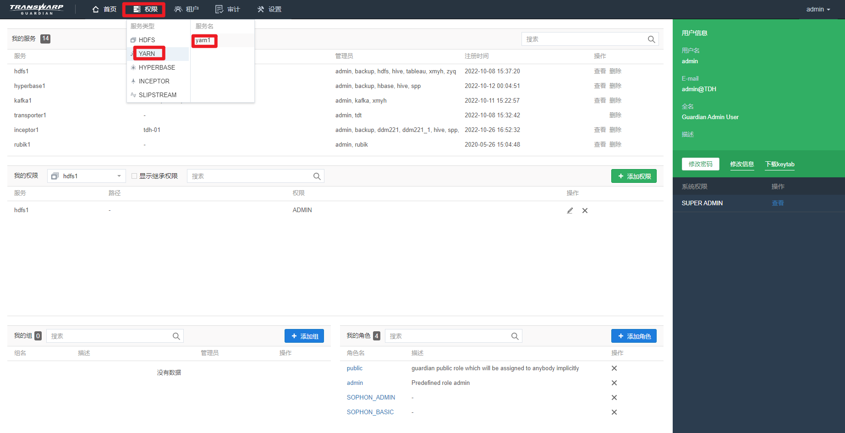The image size is (845, 433).
Task: Delete the inceptor1 service
Action: pos(615,130)
